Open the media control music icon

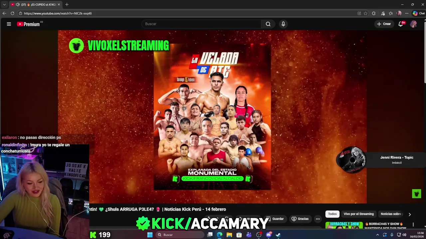383,13
